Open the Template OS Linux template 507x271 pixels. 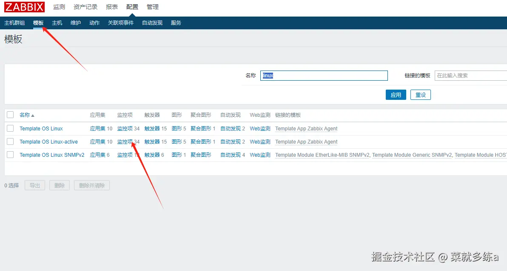point(41,129)
